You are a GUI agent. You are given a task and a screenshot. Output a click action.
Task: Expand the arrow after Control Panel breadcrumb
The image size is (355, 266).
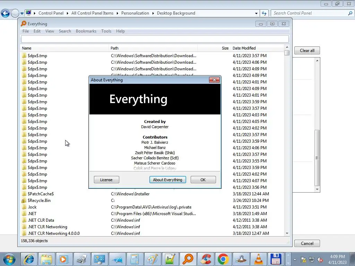pos(68,14)
